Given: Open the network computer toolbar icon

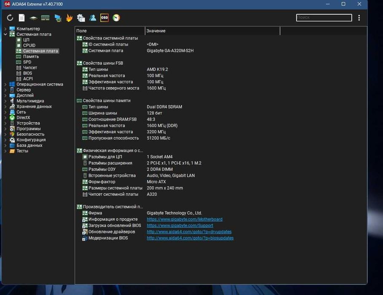Looking at the screenshot, I should [x=58, y=18].
